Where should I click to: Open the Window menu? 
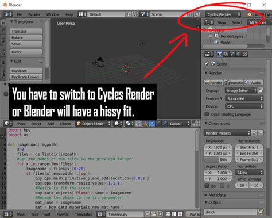(x=53, y=14)
